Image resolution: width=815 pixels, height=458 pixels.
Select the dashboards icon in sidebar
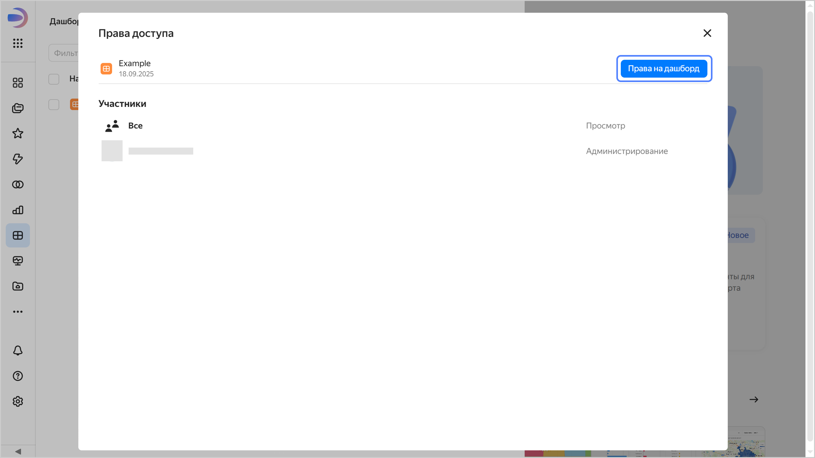(x=18, y=235)
